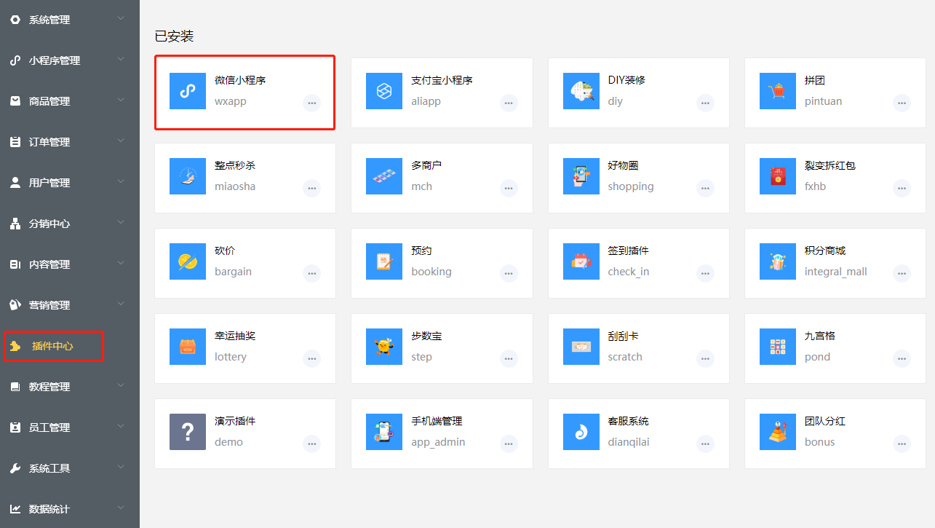The image size is (935, 528).
Task: Expand the 内容管理 sidebar chevron
Action: click(121, 263)
